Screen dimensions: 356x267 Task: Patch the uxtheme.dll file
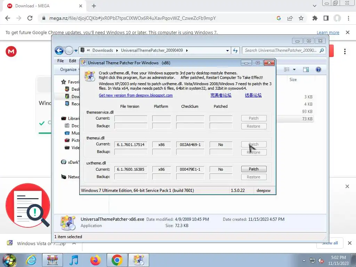click(253, 169)
